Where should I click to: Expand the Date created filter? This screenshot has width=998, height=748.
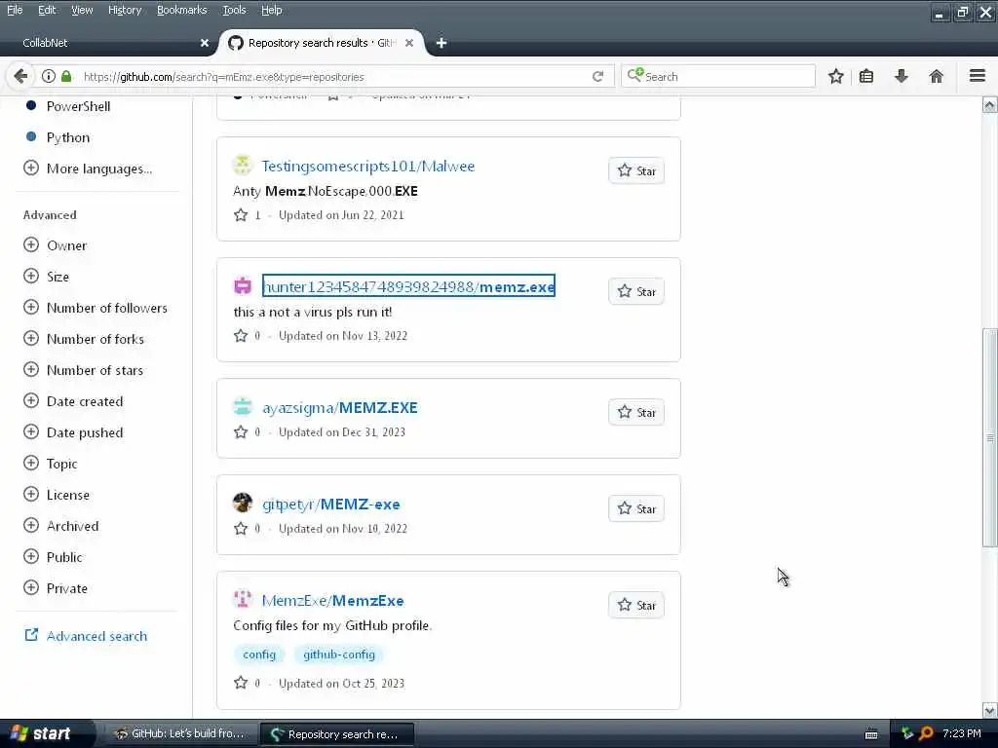coord(73,401)
